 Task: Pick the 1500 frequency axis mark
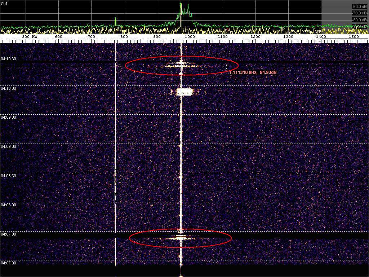click(x=354, y=37)
